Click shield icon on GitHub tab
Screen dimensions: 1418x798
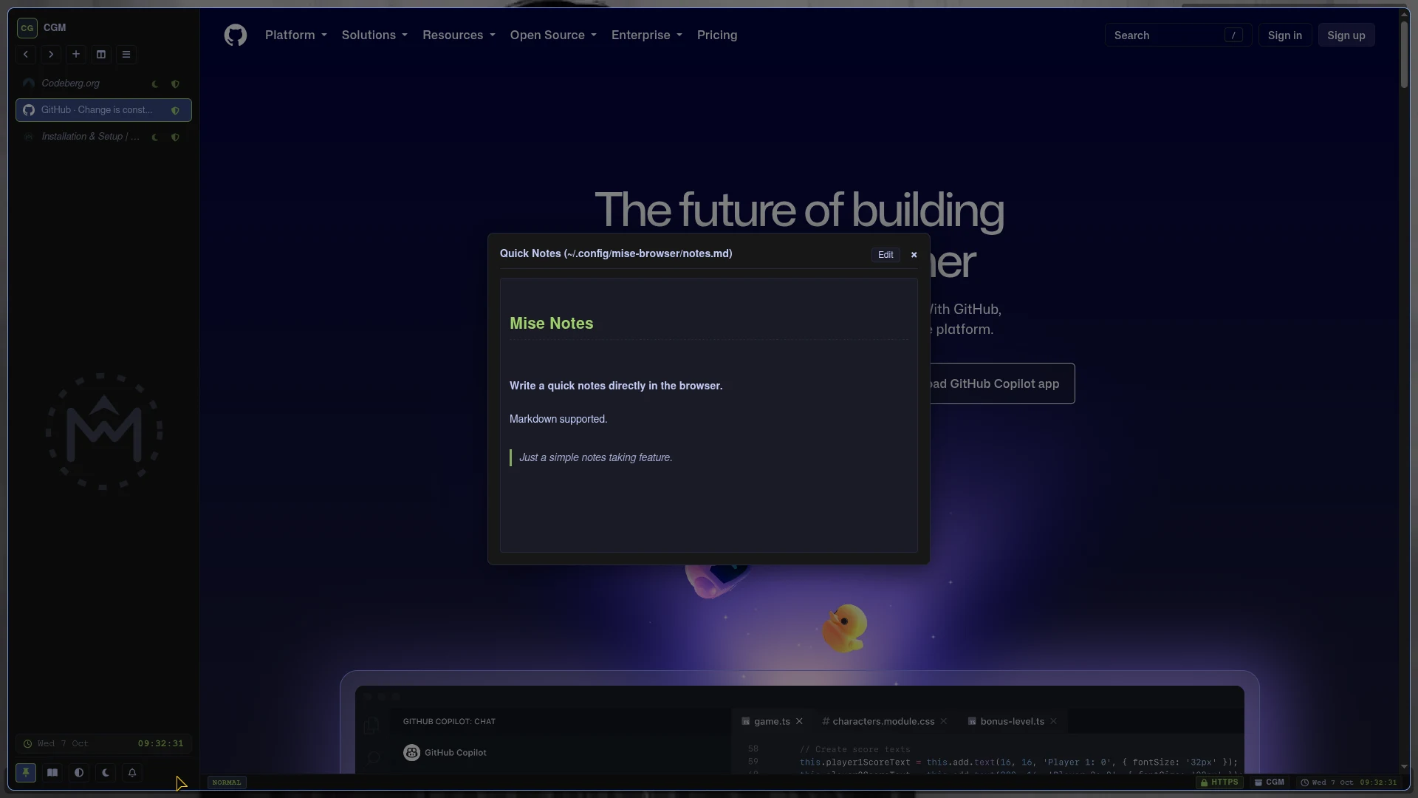(175, 111)
